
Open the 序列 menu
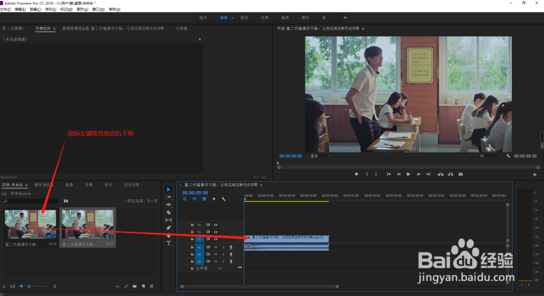coord(50,9)
